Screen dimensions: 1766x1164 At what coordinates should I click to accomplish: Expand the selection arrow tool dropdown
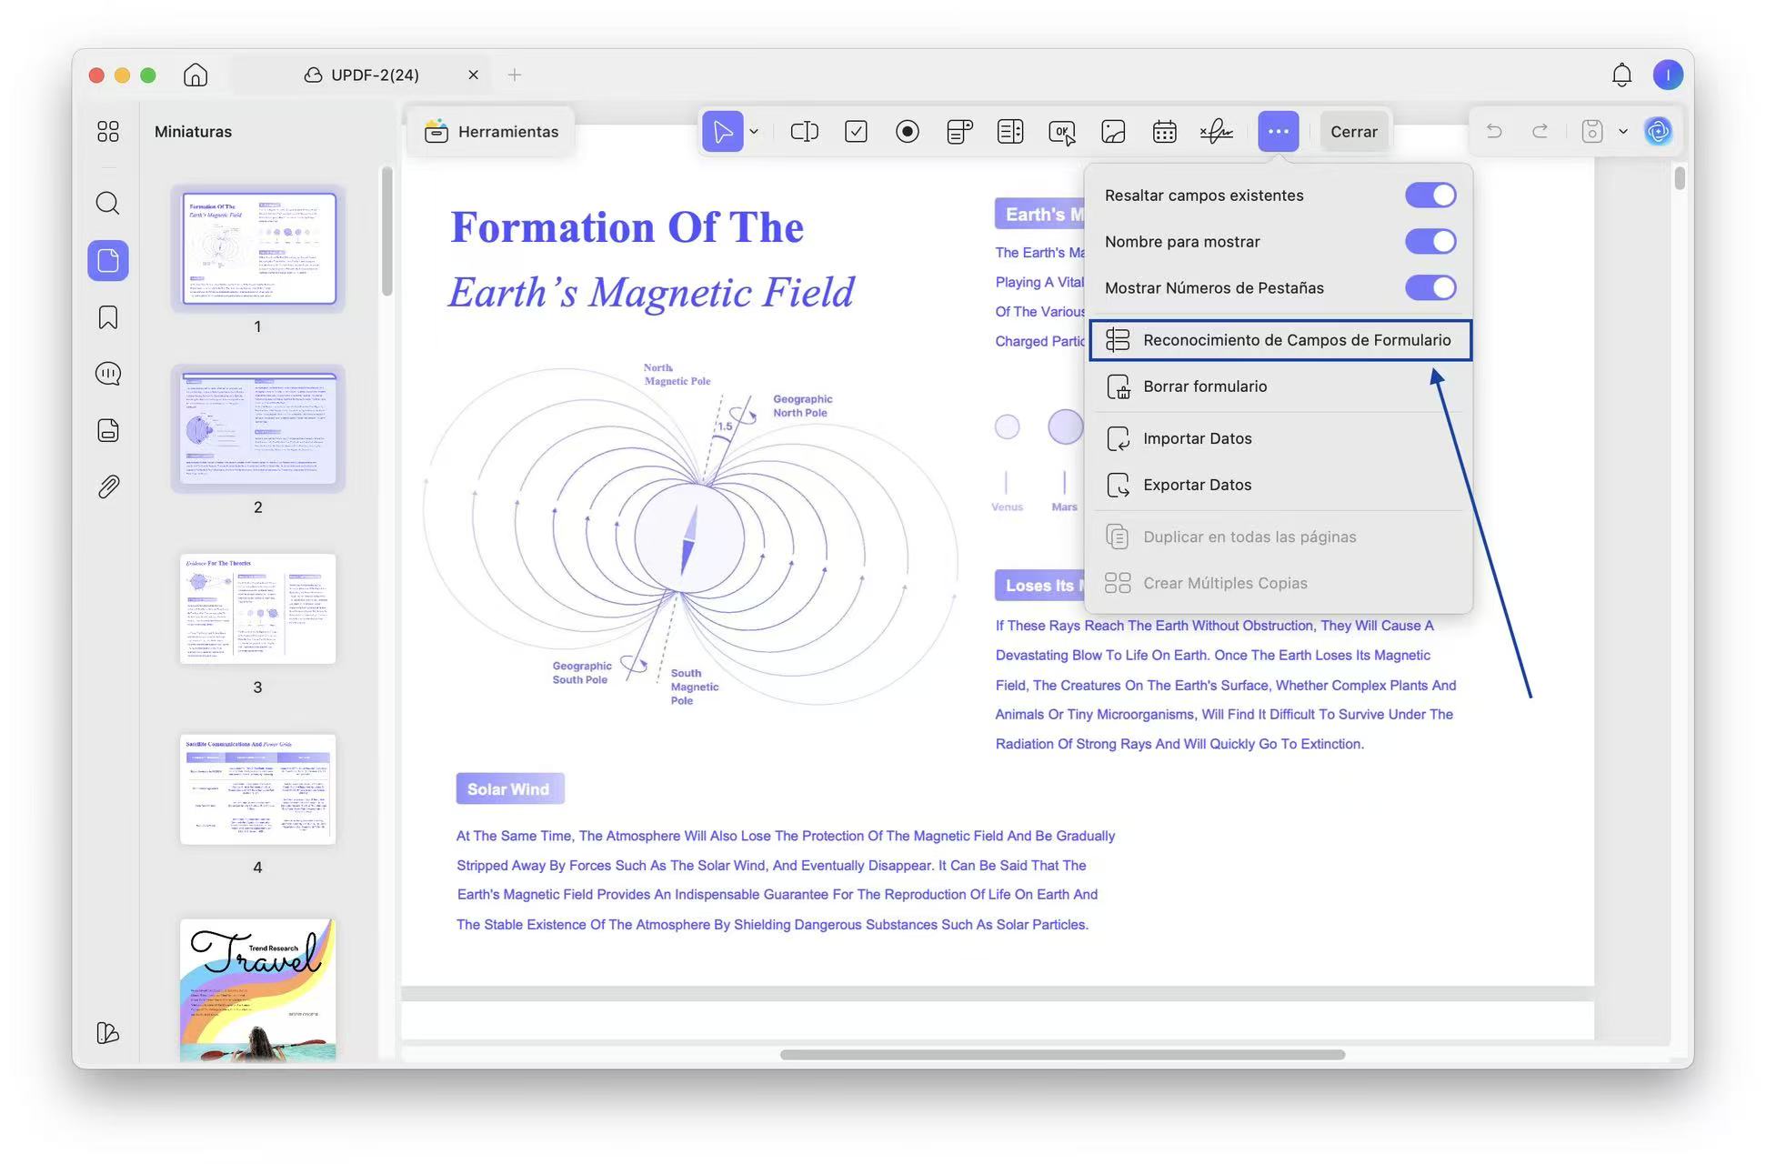[754, 132]
